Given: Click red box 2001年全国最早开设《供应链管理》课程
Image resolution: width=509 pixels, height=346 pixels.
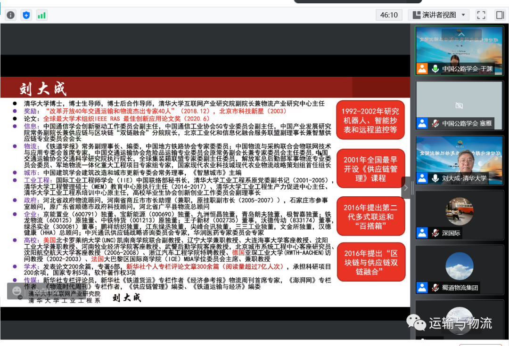Looking at the screenshot, I should (370, 169).
